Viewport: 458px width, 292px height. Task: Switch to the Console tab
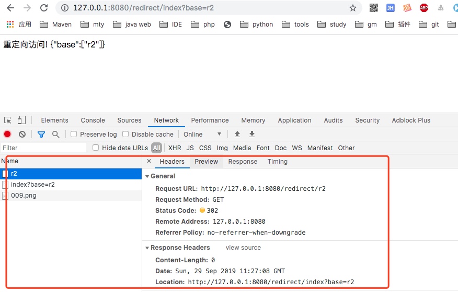pyautogui.click(x=93, y=120)
